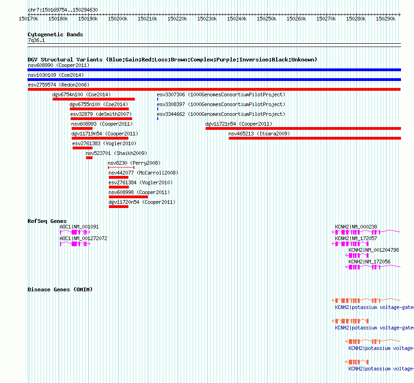Open the AOC1|NM_001091 gene label
Image resolution: width=414 pixels, height=383 pixels.
(79, 227)
